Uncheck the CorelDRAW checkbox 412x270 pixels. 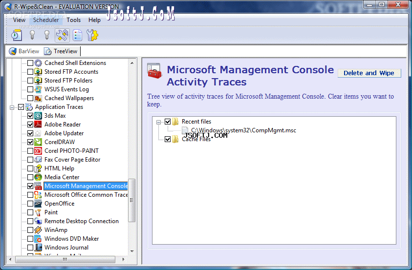[30, 142]
